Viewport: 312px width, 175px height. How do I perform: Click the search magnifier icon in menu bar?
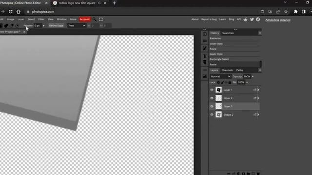coord(95,19)
